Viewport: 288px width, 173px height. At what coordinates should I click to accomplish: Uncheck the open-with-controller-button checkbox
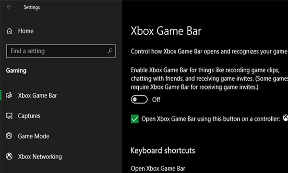[134, 119]
